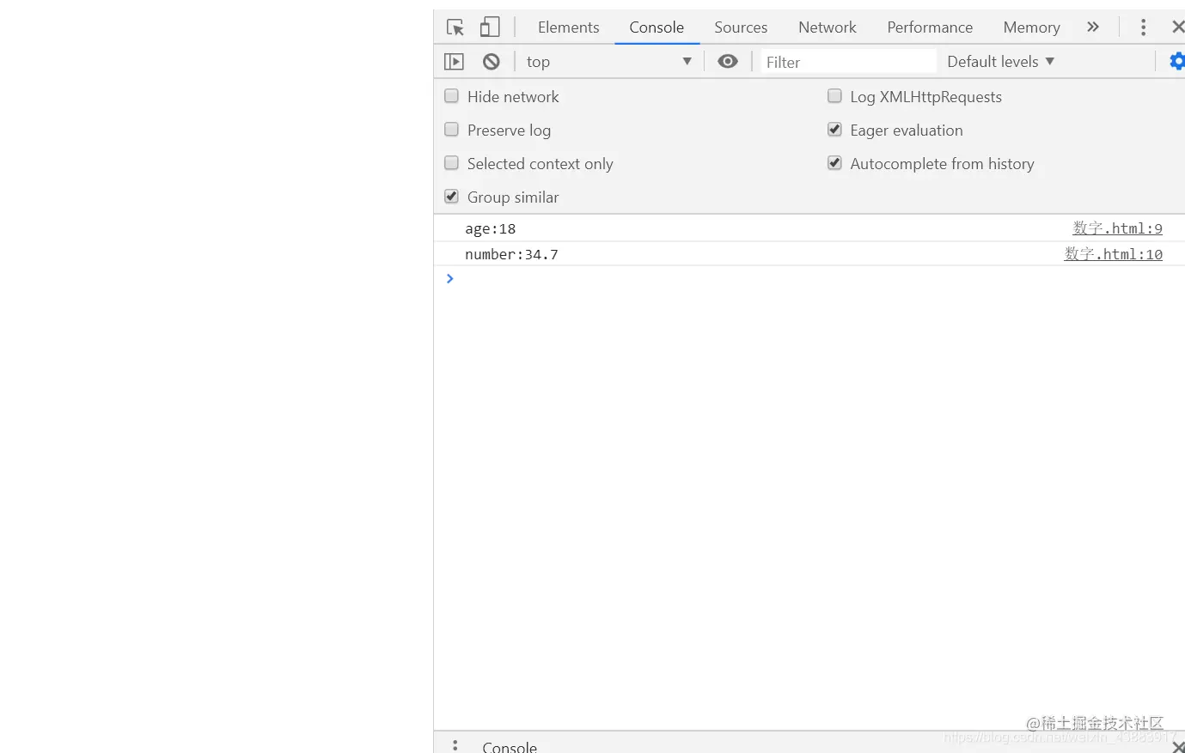Screen dimensions: 1185x753
Task: Open console settings gear icon
Action: click(x=1176, y=61)
